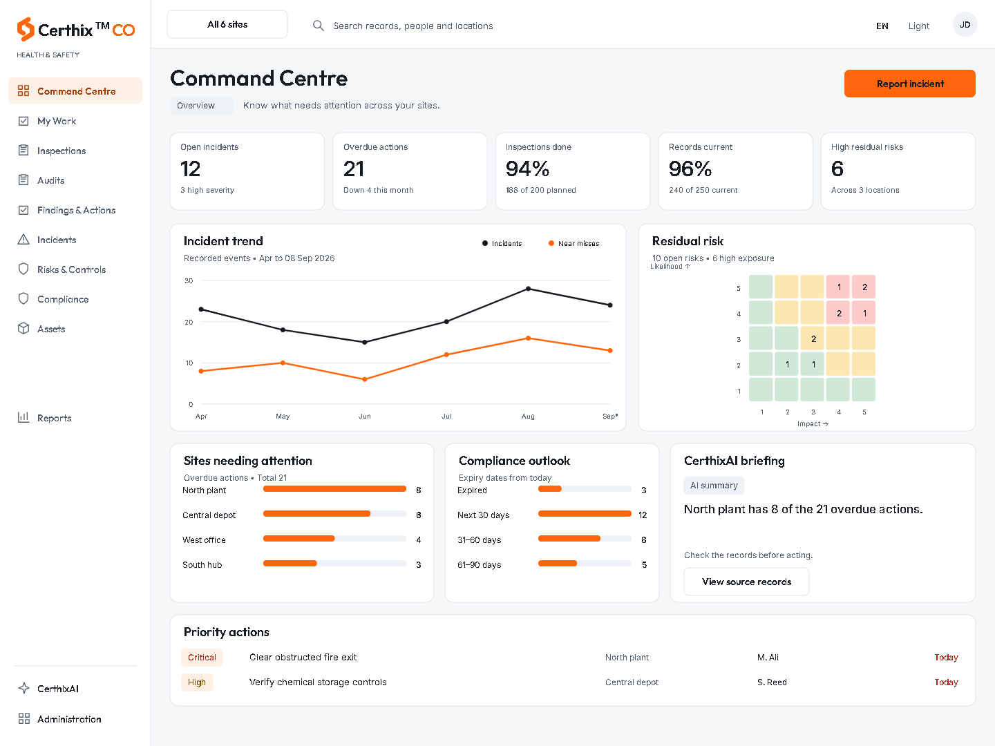Open Clear obstructed fire exit action

303,657
